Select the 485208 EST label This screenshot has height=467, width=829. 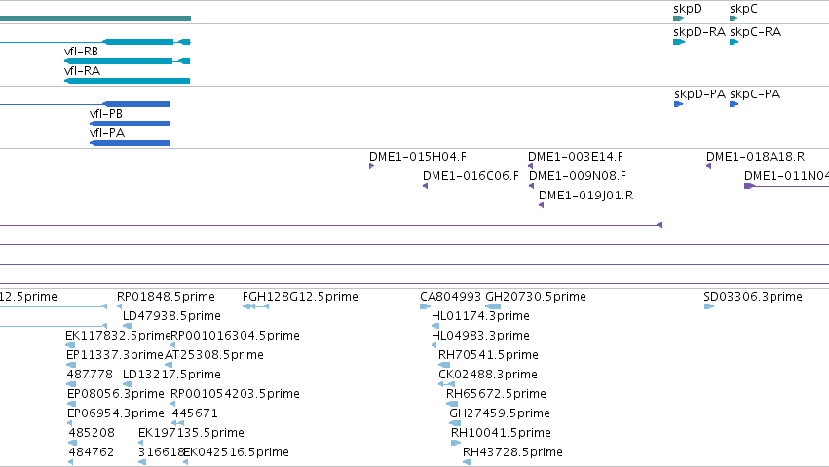click(x=92, y=433)
